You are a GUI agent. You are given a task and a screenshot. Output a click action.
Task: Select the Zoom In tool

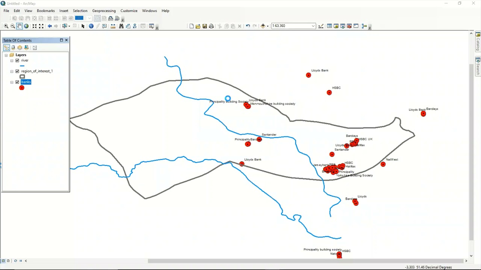click(6, 26)
